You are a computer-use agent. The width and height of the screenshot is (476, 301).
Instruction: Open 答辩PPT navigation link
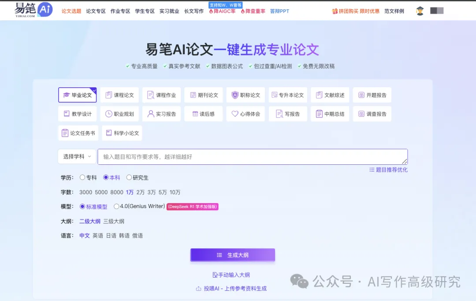click(x=279, y=11)
